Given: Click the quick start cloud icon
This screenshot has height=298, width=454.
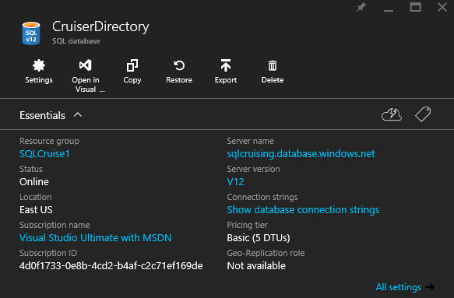Looking at the screenshot, I should (x=392, y=114).
